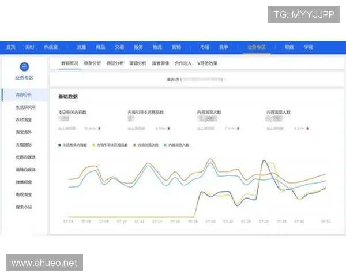The height and width of the screenshot is (277, 346).
Task: Go to 市场 in the top navigation
Action: coord(205,47)
